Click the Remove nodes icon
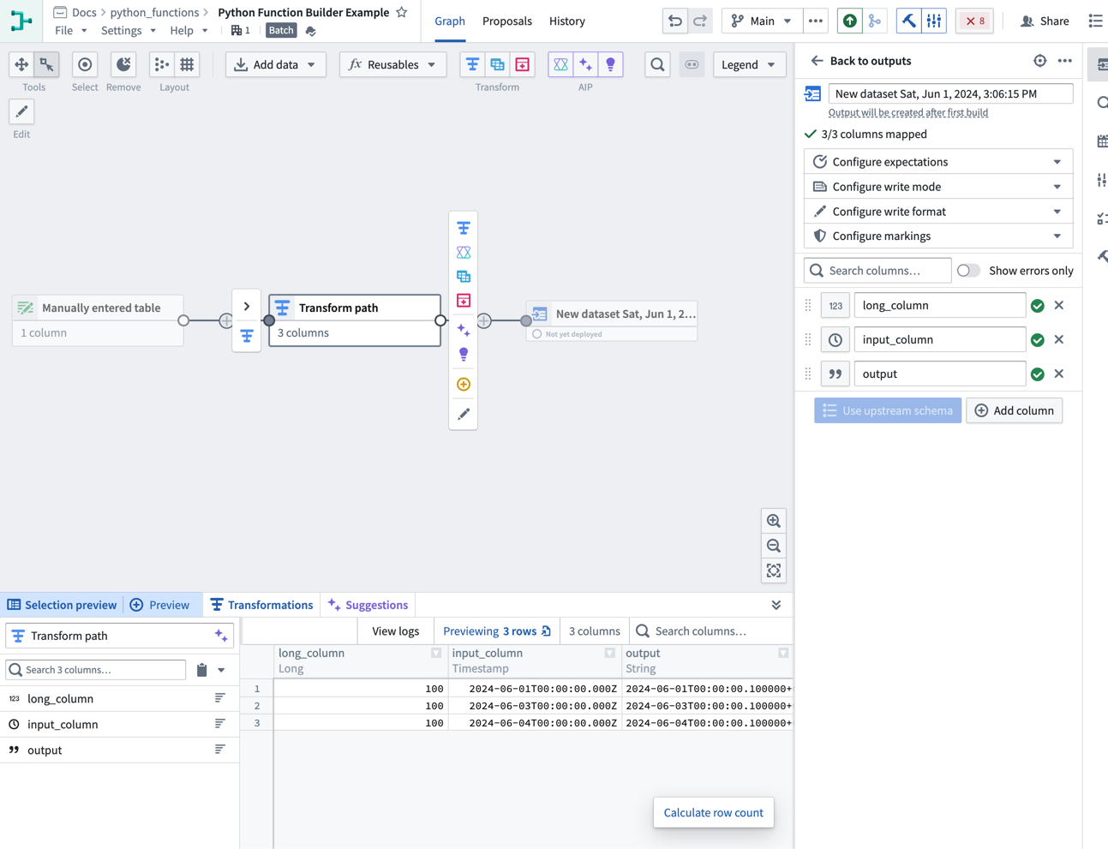The height and width of the screenshot is (849, 1108). (x=123, y=64)
